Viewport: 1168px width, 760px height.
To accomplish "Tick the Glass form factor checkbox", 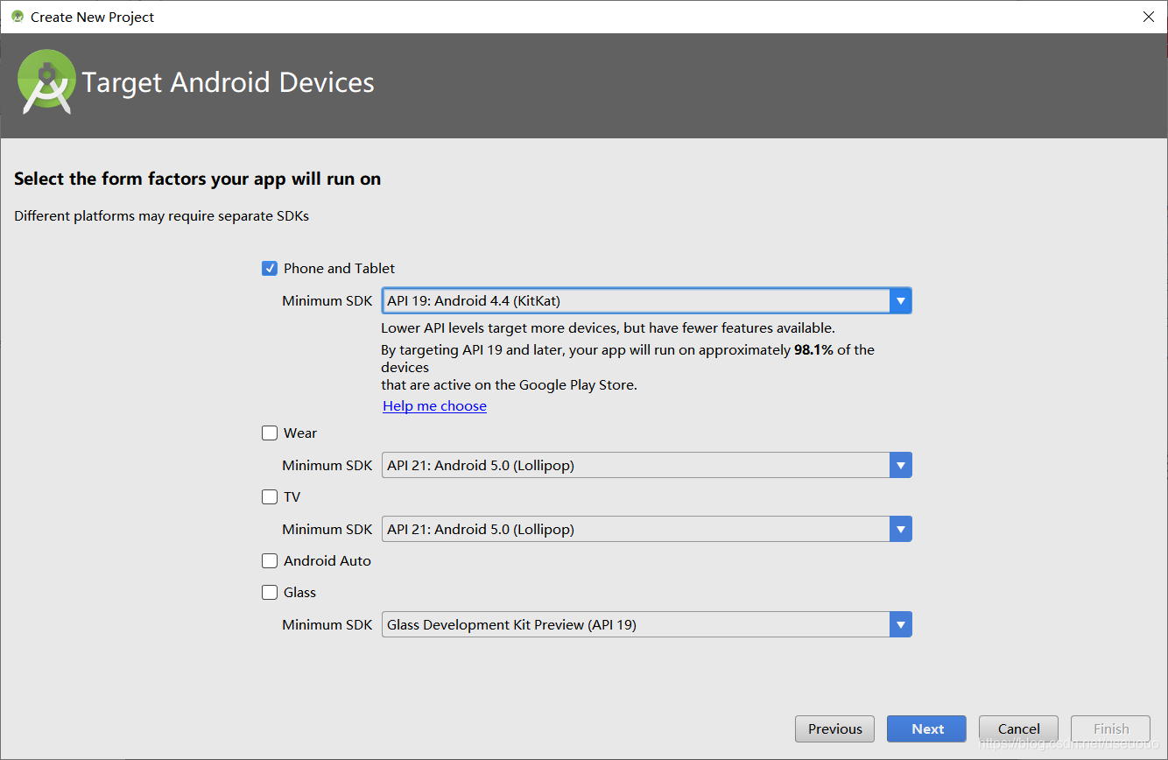I will pos(270,593).
